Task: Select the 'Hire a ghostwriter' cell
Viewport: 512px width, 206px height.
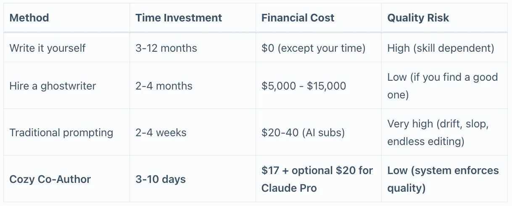Action: click(x=66, y=86)
